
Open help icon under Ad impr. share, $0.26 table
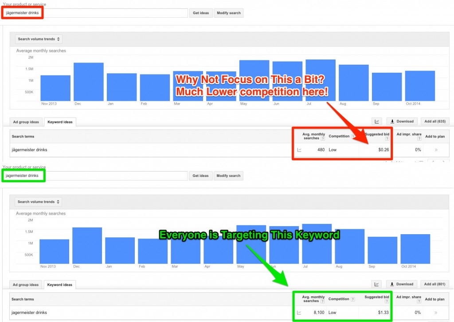(x=419, y=138)
